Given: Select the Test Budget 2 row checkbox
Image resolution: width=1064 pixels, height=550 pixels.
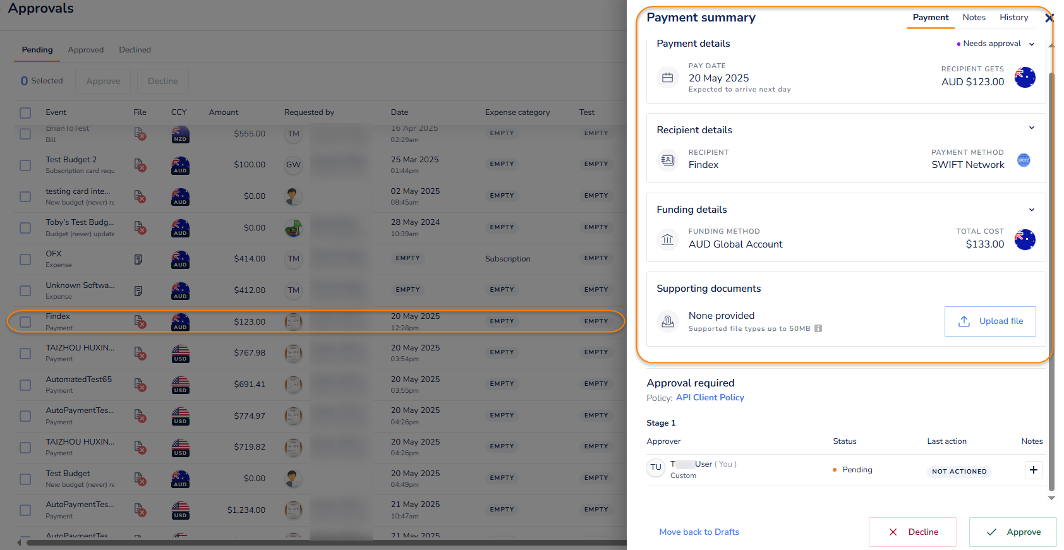Looking at the screenshot, I should [x=25, y=165].
